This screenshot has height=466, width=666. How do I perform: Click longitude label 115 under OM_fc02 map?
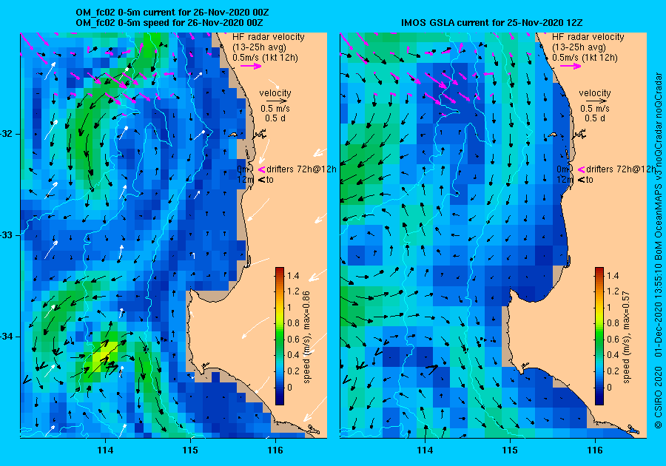pos(190,450)
